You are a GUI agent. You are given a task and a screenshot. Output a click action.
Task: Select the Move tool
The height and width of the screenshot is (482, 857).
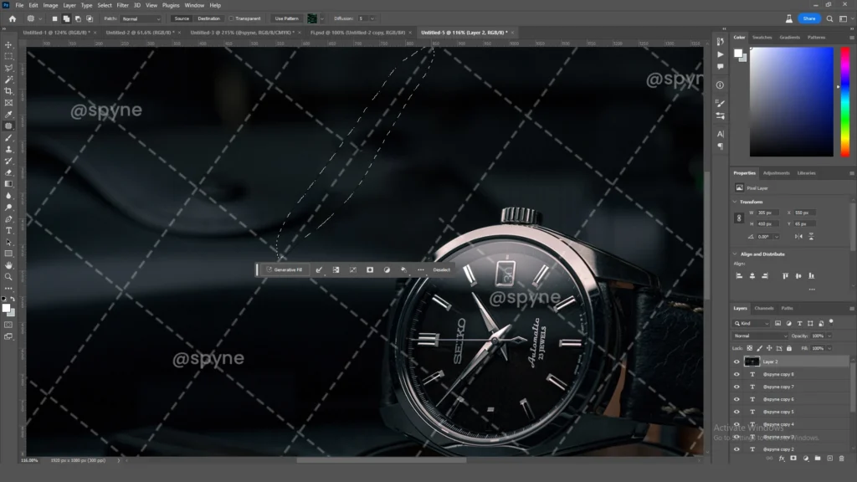(8, 45)
